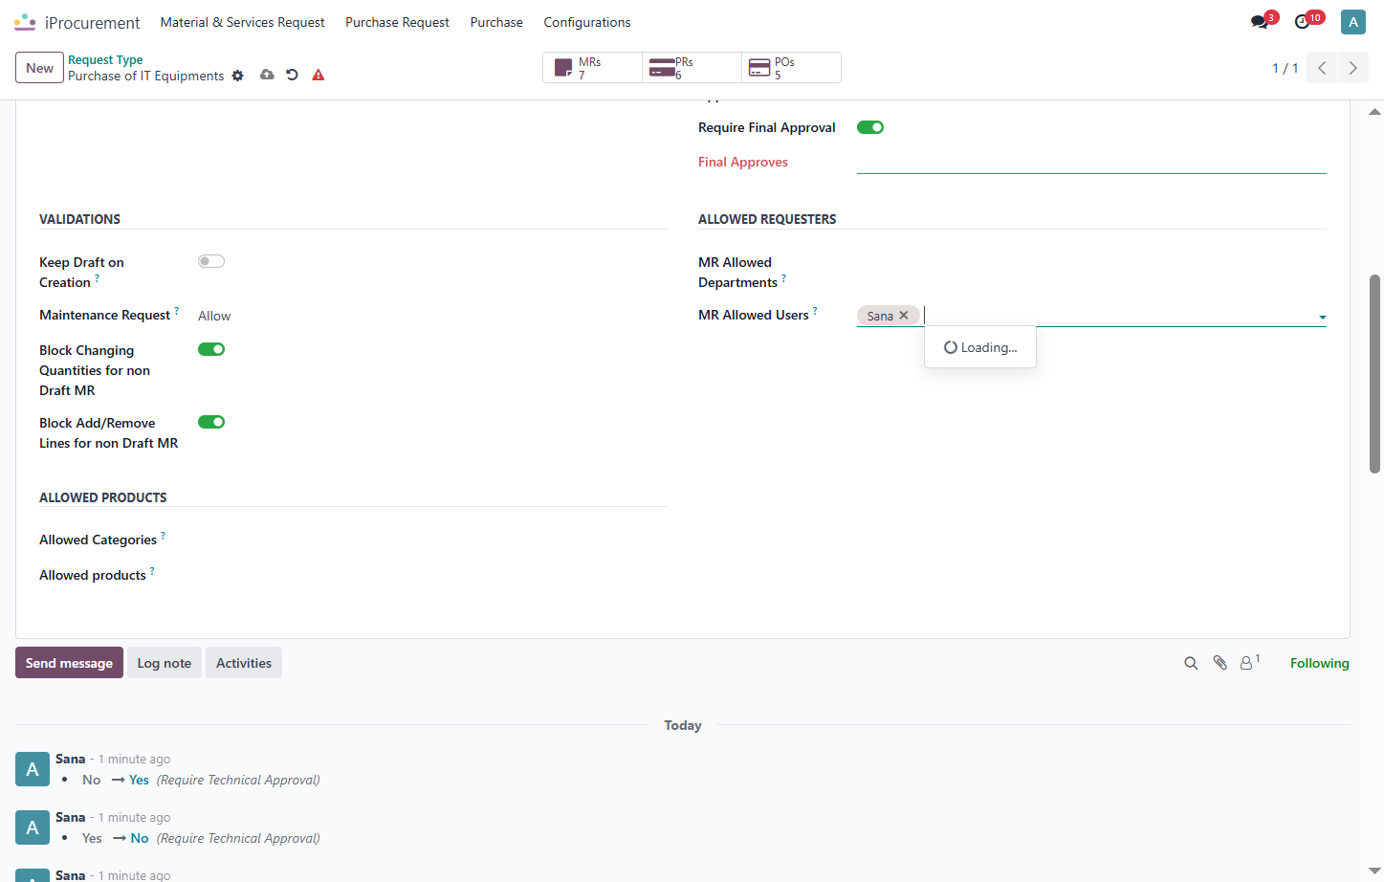1384x882 pixels.
Task: Open the PRs 6 stat button
Action: click(692, 68)
